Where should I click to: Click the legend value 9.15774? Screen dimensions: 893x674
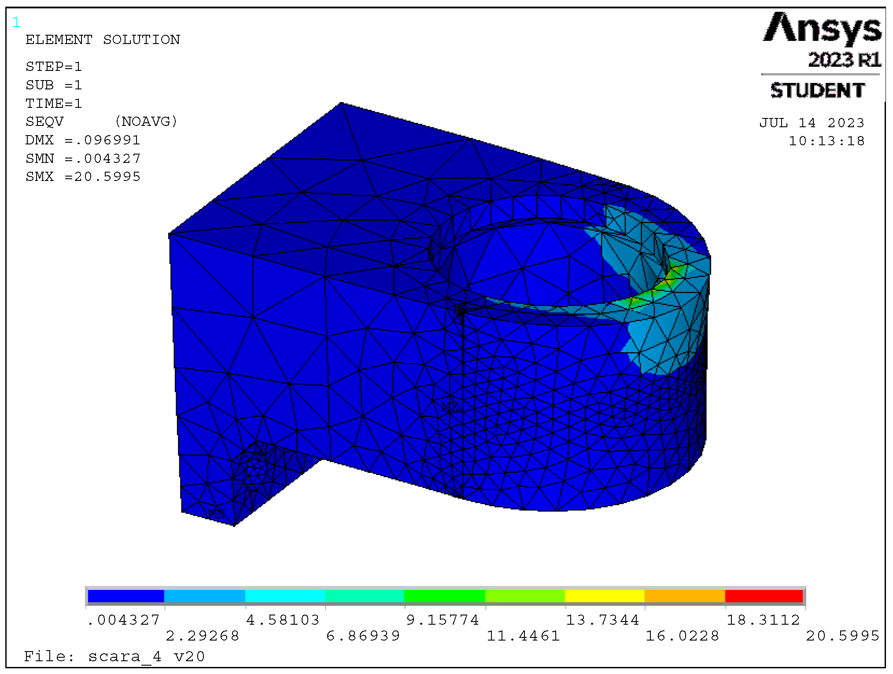click(442, 620)
